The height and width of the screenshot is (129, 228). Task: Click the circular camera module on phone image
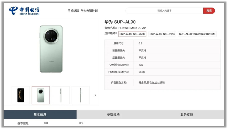(51, 36)
